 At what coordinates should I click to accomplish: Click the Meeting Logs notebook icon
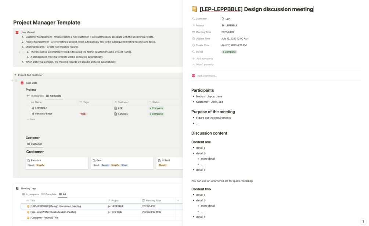tap(17, 188)
